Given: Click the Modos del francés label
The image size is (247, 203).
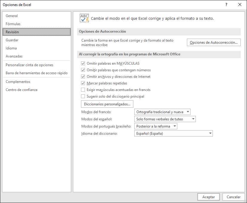Looking at the screenshot, I should [96, 112].
